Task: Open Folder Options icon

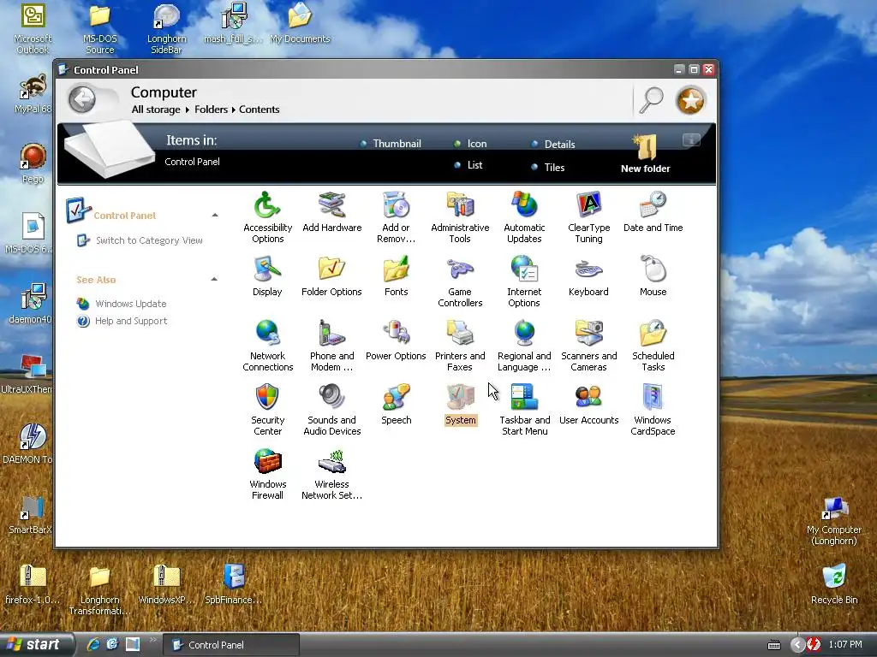Action: click(x=331, y=276)
